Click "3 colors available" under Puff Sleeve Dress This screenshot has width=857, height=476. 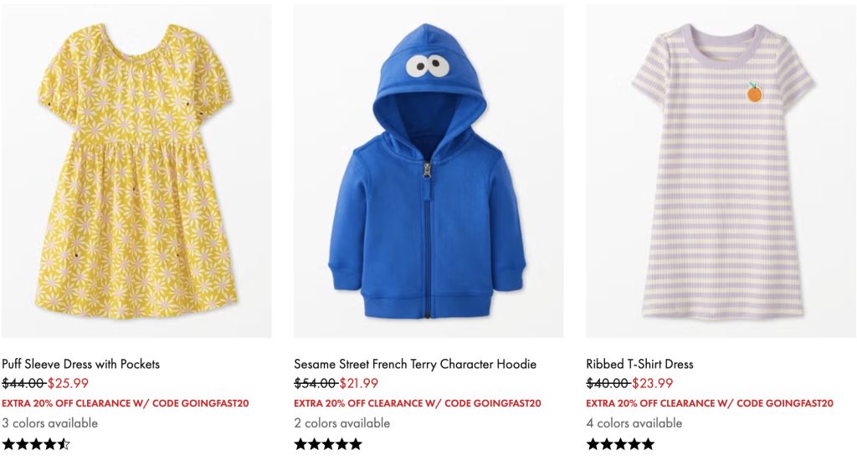click(49, 423)
